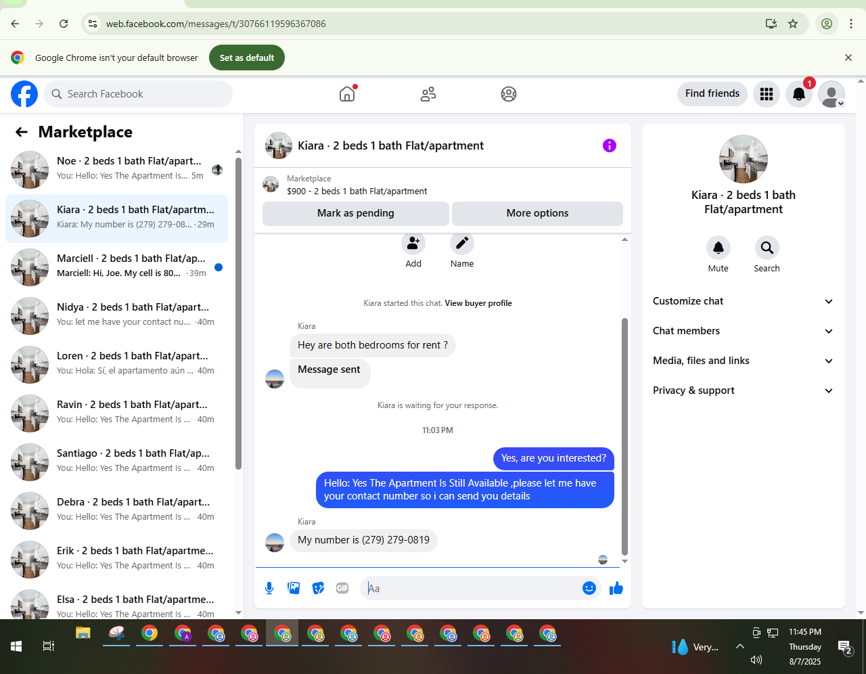Open the taskbar clock showing 11:45 PM
The image size is (866, 674).
click(805, 646)
